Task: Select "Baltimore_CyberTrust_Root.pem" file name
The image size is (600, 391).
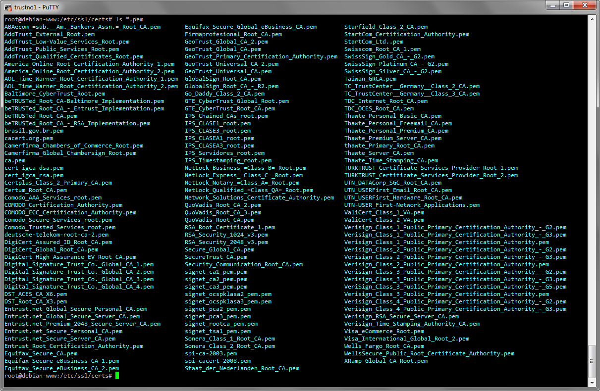Action: pyautogui.click(x=55, y=94)
